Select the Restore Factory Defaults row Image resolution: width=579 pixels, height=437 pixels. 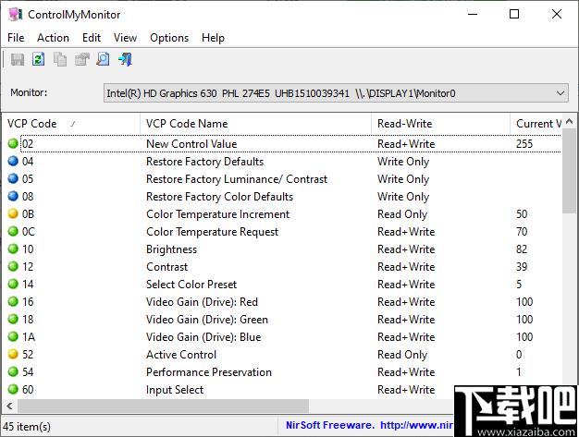(282, 161)
